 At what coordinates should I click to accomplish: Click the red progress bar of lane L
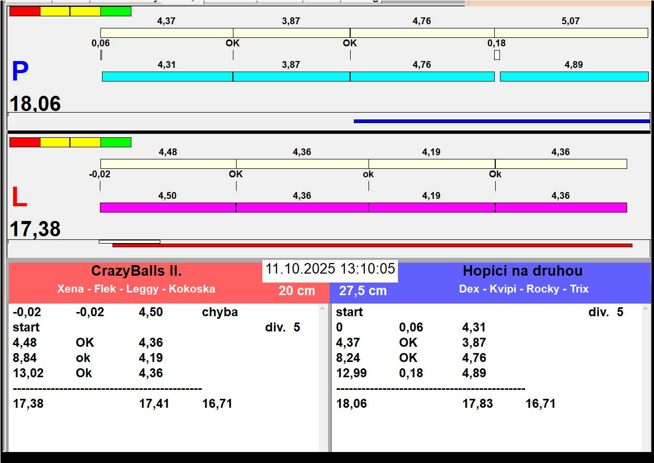tap(372, 245)
